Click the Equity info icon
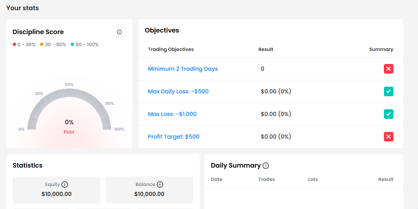This screenshot has width=418, height=209. (x=65, y=184)
